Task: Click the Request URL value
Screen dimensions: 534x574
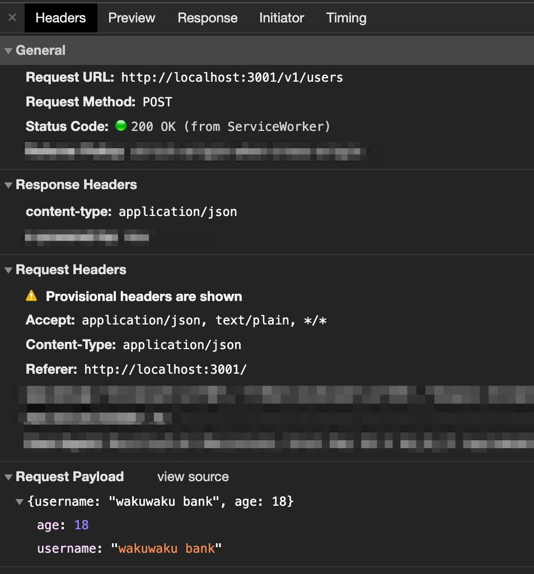Action: point(231,78)
